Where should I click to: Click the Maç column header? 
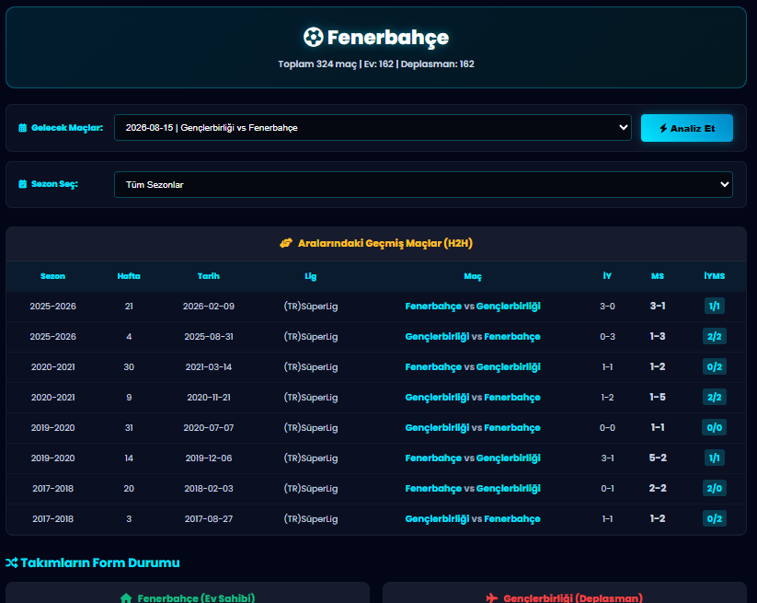tap(473, 276)
